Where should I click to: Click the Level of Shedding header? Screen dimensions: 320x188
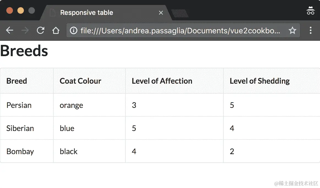point(259,81)
